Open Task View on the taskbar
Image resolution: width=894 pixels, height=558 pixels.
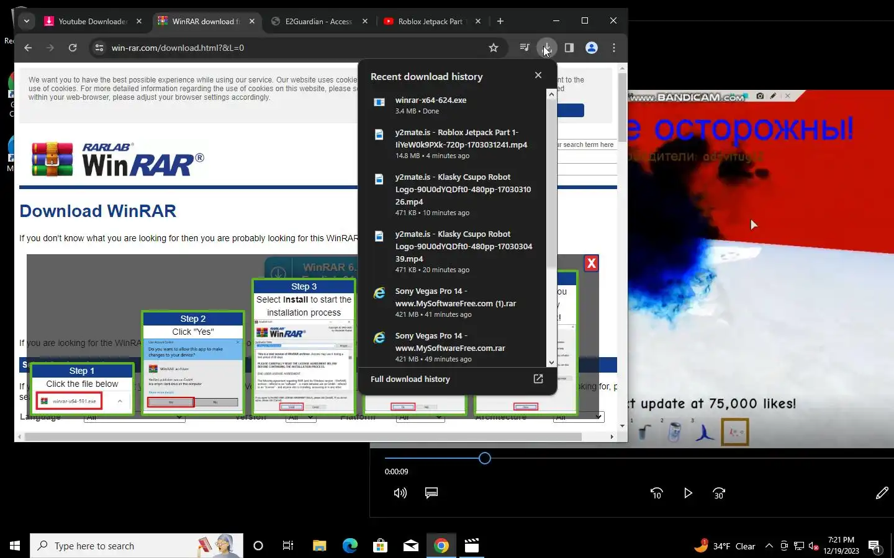[x=288, y=546]
